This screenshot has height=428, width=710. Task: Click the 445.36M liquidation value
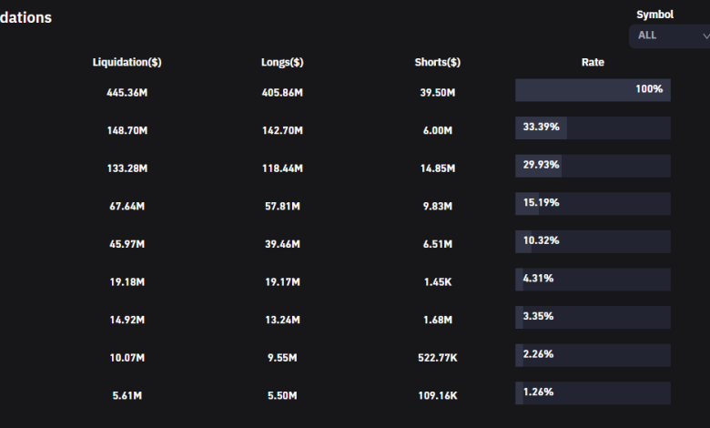(x=127, y=93)
